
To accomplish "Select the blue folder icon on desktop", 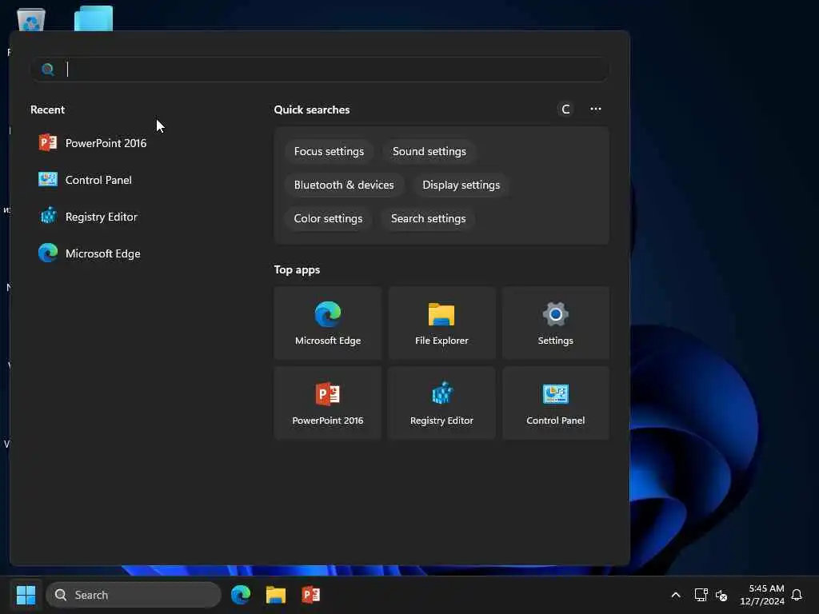I will click(94, 19).
